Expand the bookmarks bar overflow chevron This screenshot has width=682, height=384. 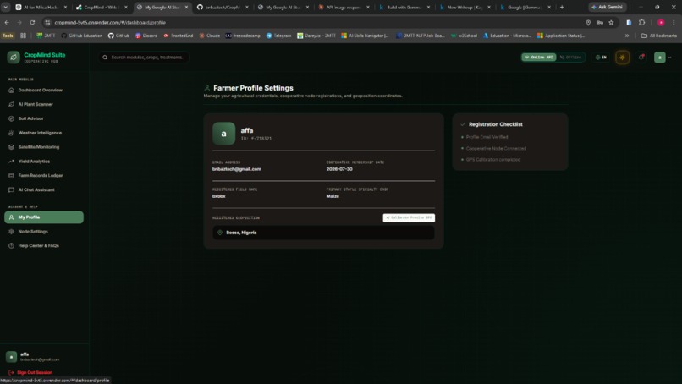click(x=627, y=36)
